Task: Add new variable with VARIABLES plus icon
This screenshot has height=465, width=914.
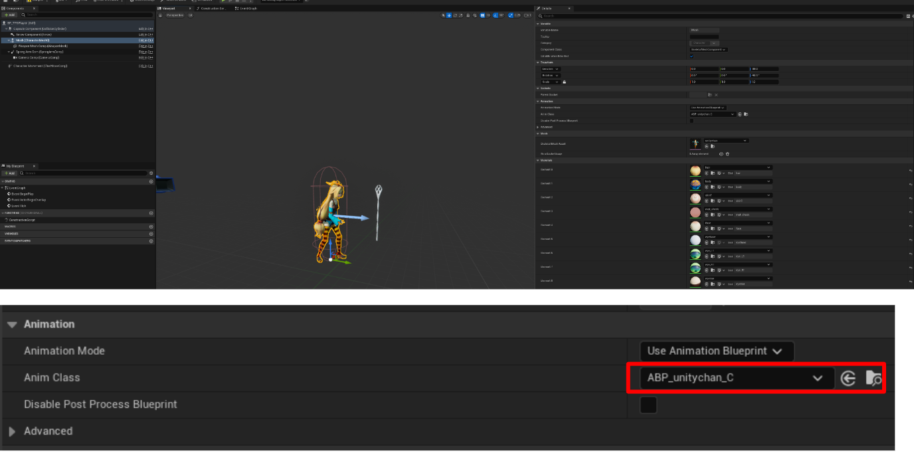Action: 151,234
